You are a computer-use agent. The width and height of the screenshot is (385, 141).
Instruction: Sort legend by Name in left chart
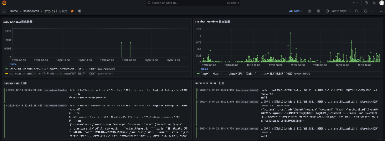tap(13, 64)
